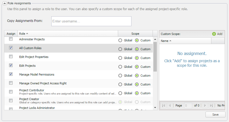This screenshot has height=122, width=229.
Task: Check the Administer Projects assign checkbox
Action: pyautogui.click(x=11, y=39)
